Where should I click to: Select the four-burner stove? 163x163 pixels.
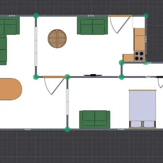[x=139, y=56]
